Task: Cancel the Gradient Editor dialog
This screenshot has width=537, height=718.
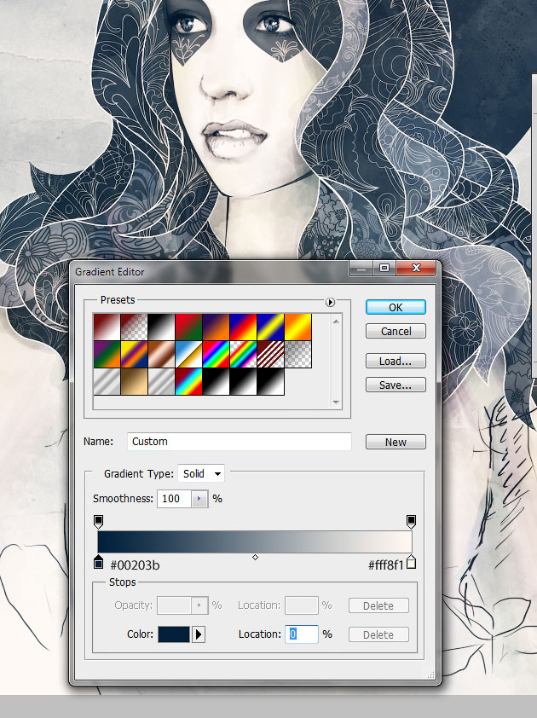Action: tap(396, 331)
